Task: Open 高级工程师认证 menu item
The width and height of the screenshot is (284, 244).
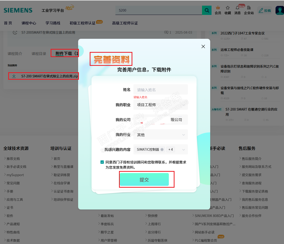Action: pyautogui.click(x=125, y=23)
